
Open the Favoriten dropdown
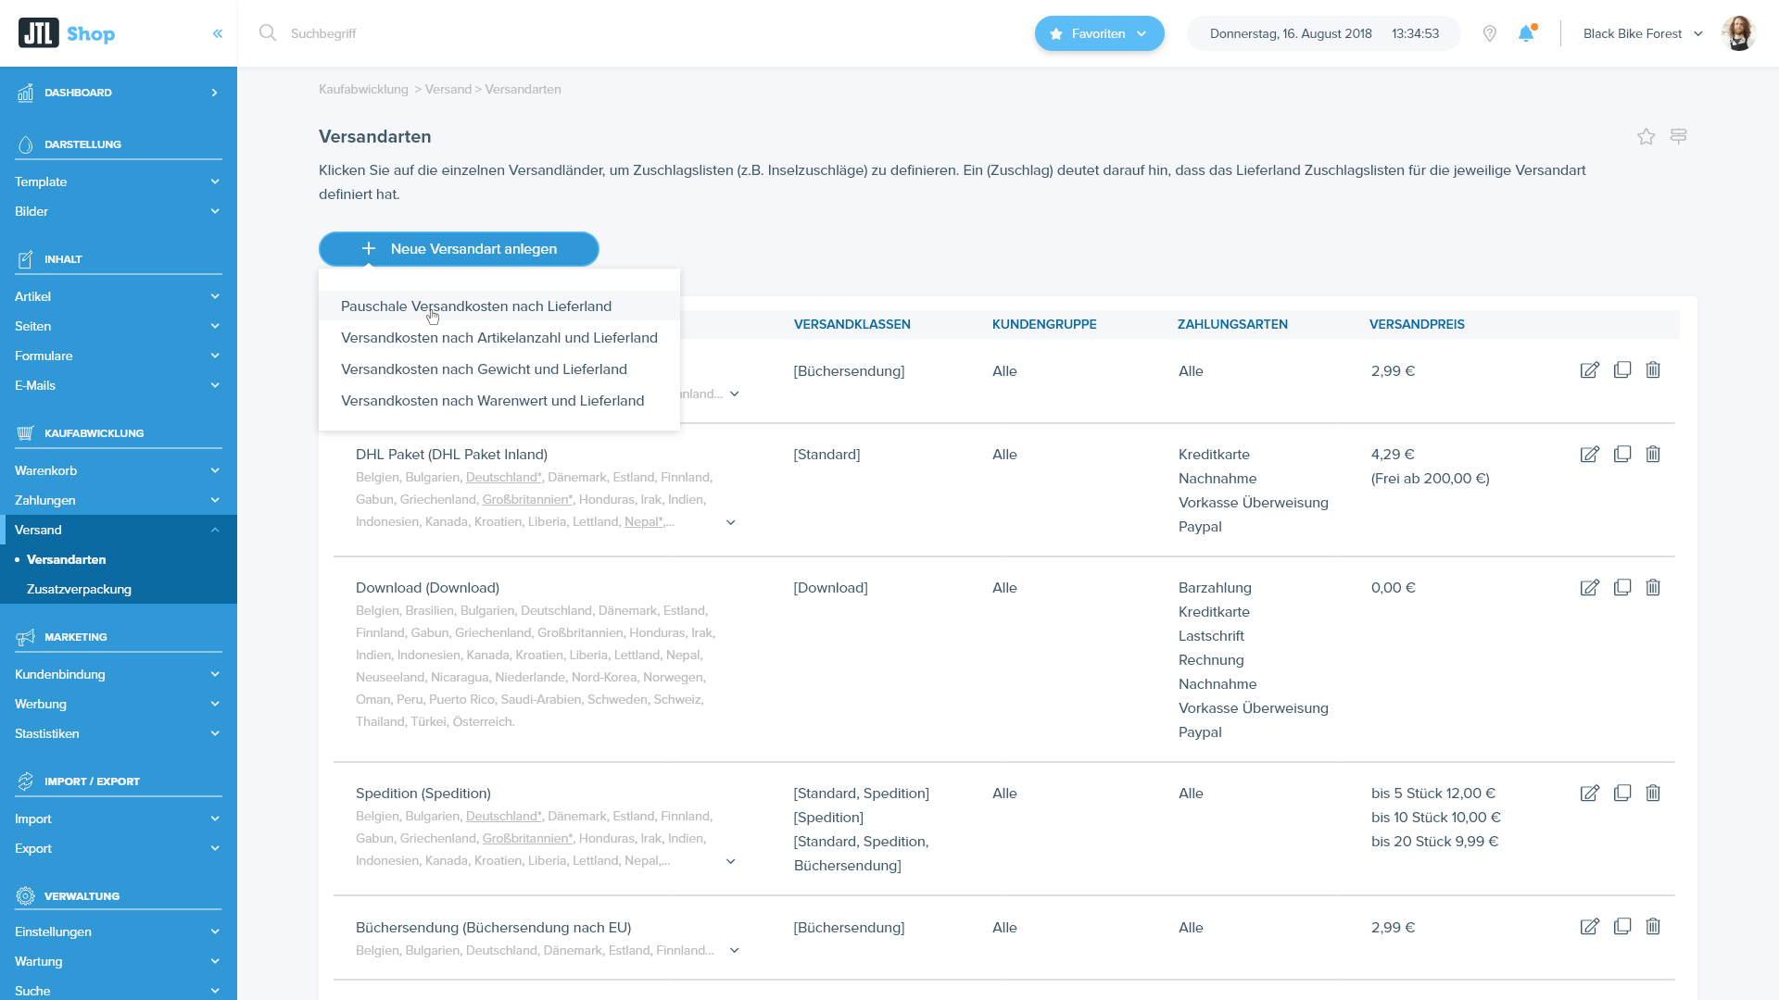pos(1099,33)
